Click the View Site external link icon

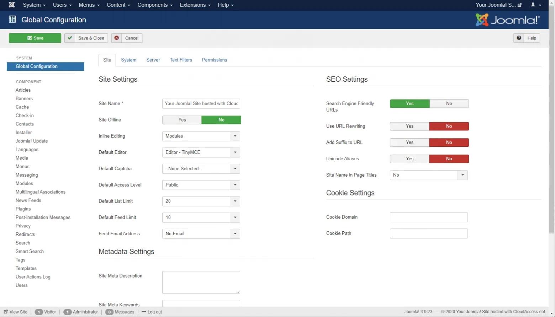tap(6, 312)
